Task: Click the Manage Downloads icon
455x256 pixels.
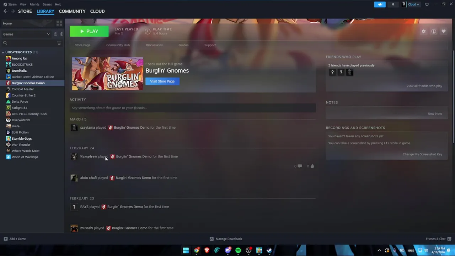Action: coord(212,239)
